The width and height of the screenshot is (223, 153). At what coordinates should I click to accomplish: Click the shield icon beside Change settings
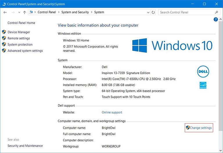[188, 127]
